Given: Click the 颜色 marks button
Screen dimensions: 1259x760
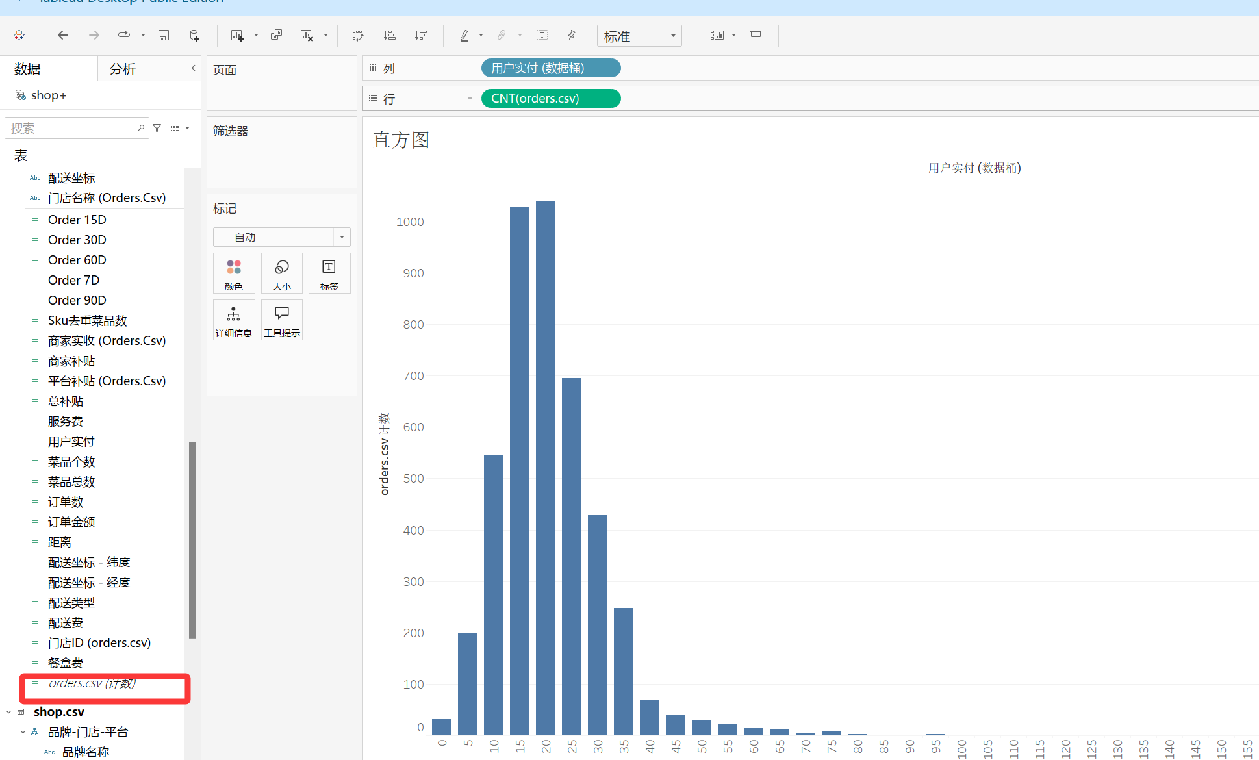Looking at the screenshot, I should coord(233,273).
